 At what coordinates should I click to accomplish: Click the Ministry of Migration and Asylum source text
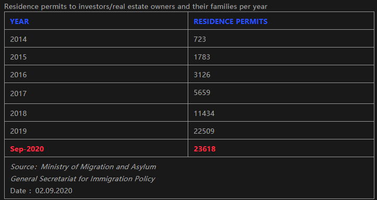click(98, 167)
